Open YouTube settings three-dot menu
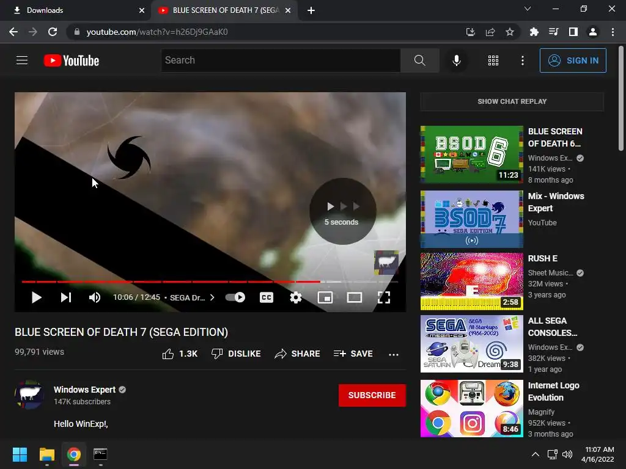626x469 pixels. pyautogui.click(x=523, y=60)
